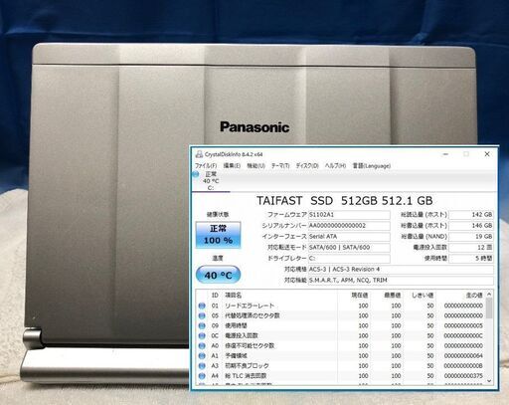Select the リードエラーレート attribute row
The width and height of the screenshot is (509, 405).
tap(341, 305)
